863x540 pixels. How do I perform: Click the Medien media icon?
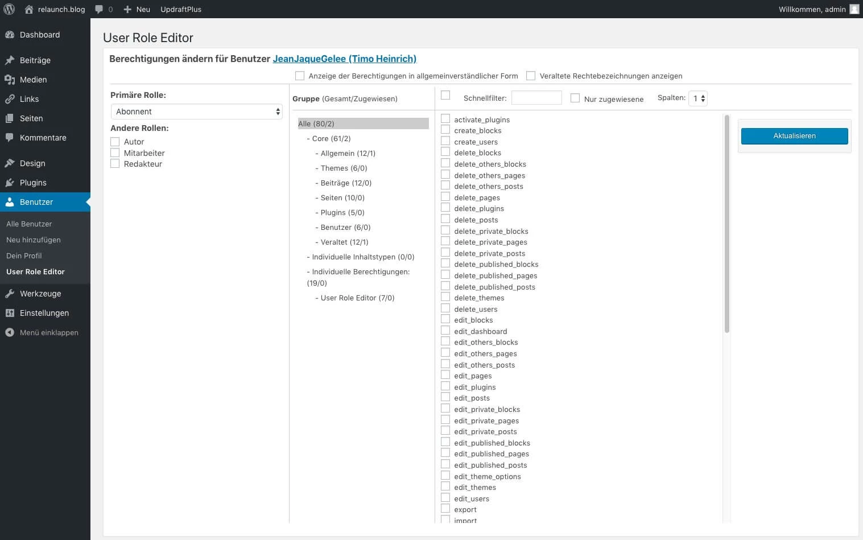pyautogui.click(x=10, y=80)
